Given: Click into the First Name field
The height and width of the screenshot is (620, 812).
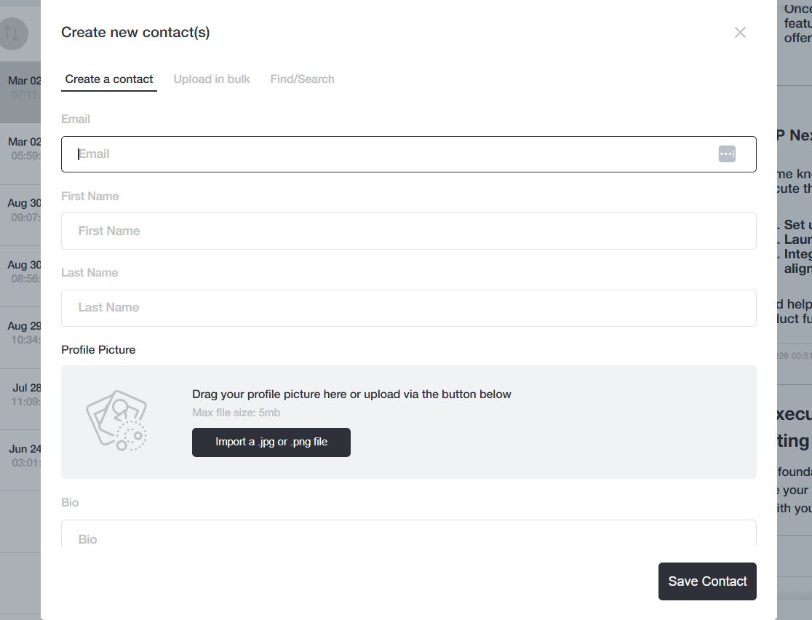Looking at the screenshot, I should tap(408, 231).
